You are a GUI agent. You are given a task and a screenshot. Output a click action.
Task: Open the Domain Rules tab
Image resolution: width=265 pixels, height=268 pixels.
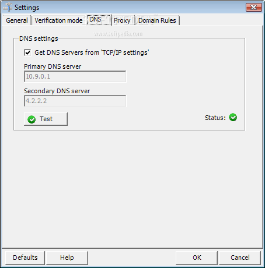(x=157, y=20)
